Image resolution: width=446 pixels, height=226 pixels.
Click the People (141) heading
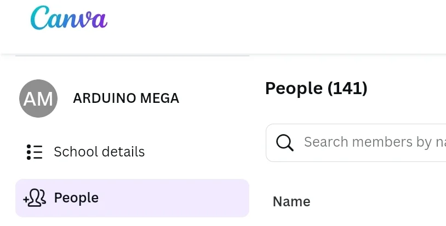point(316,88)
